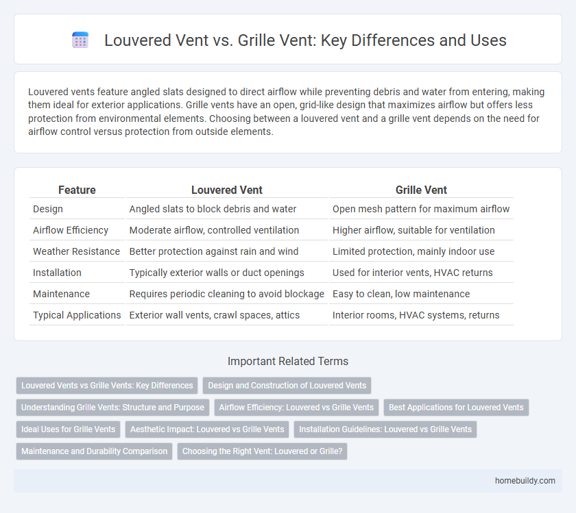
Task: Click the page title heading text
Action: [305, 40]
